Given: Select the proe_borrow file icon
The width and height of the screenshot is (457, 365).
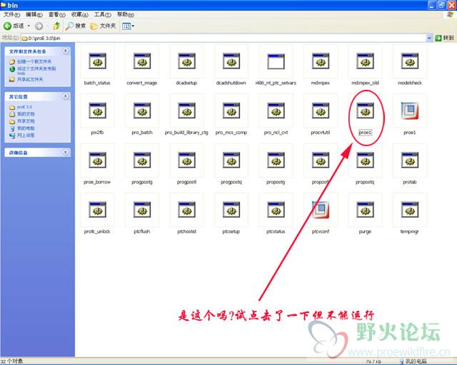Looking at the screenshot, I should tap(97, 160).
